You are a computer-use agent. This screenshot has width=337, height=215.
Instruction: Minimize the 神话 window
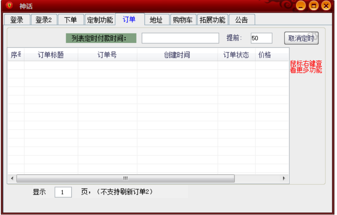point(301,6)
